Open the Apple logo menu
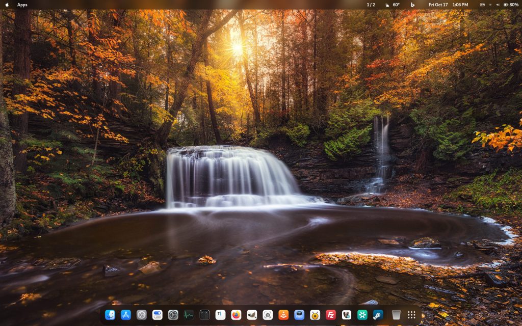The width and height of the screenshot is (522, 326). click(x=7, y=5)
